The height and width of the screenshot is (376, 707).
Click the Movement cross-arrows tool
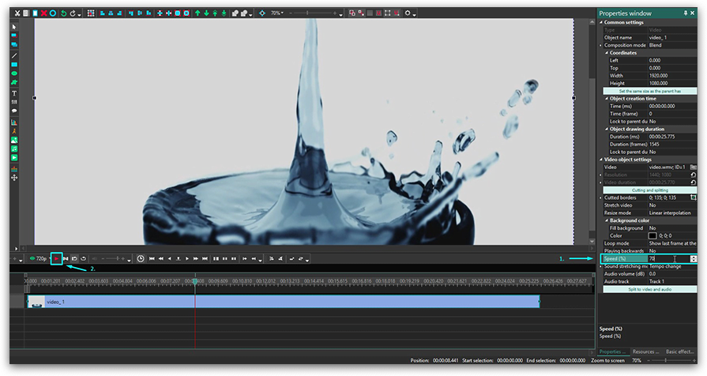(x=14, y=178)
